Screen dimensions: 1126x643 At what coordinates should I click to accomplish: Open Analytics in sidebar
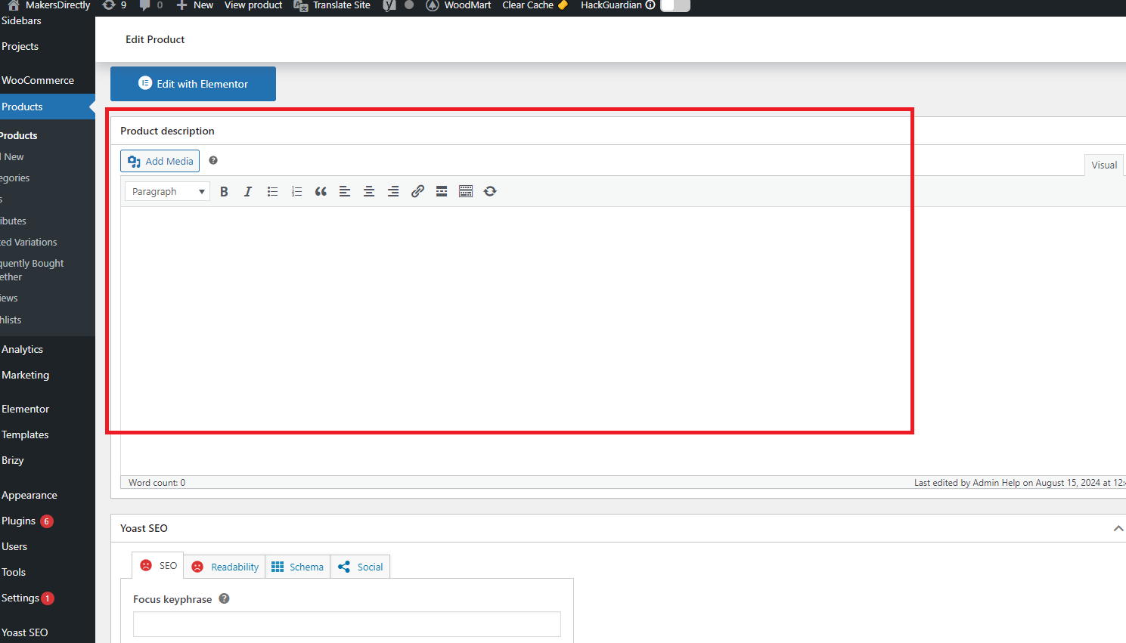point(23,349)
